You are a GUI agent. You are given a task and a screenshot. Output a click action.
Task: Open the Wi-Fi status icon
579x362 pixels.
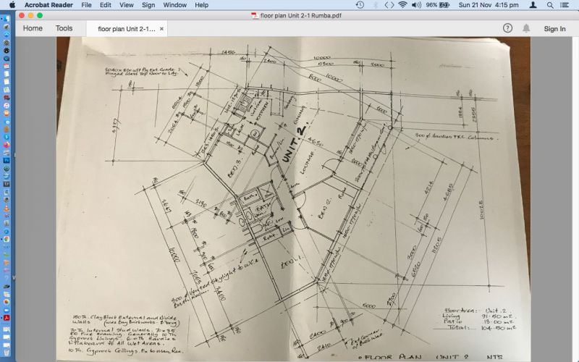[402, 5]
